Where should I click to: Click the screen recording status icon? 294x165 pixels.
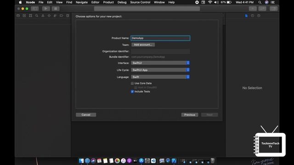tap(197, 2)
